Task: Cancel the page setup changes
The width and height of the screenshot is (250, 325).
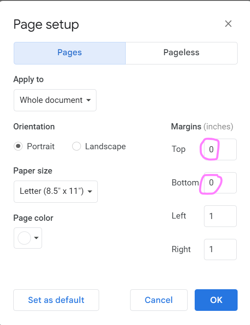Action: [x=159, y=300]
